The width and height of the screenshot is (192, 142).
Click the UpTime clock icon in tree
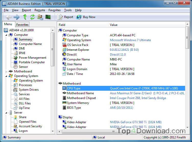[16, 108]
